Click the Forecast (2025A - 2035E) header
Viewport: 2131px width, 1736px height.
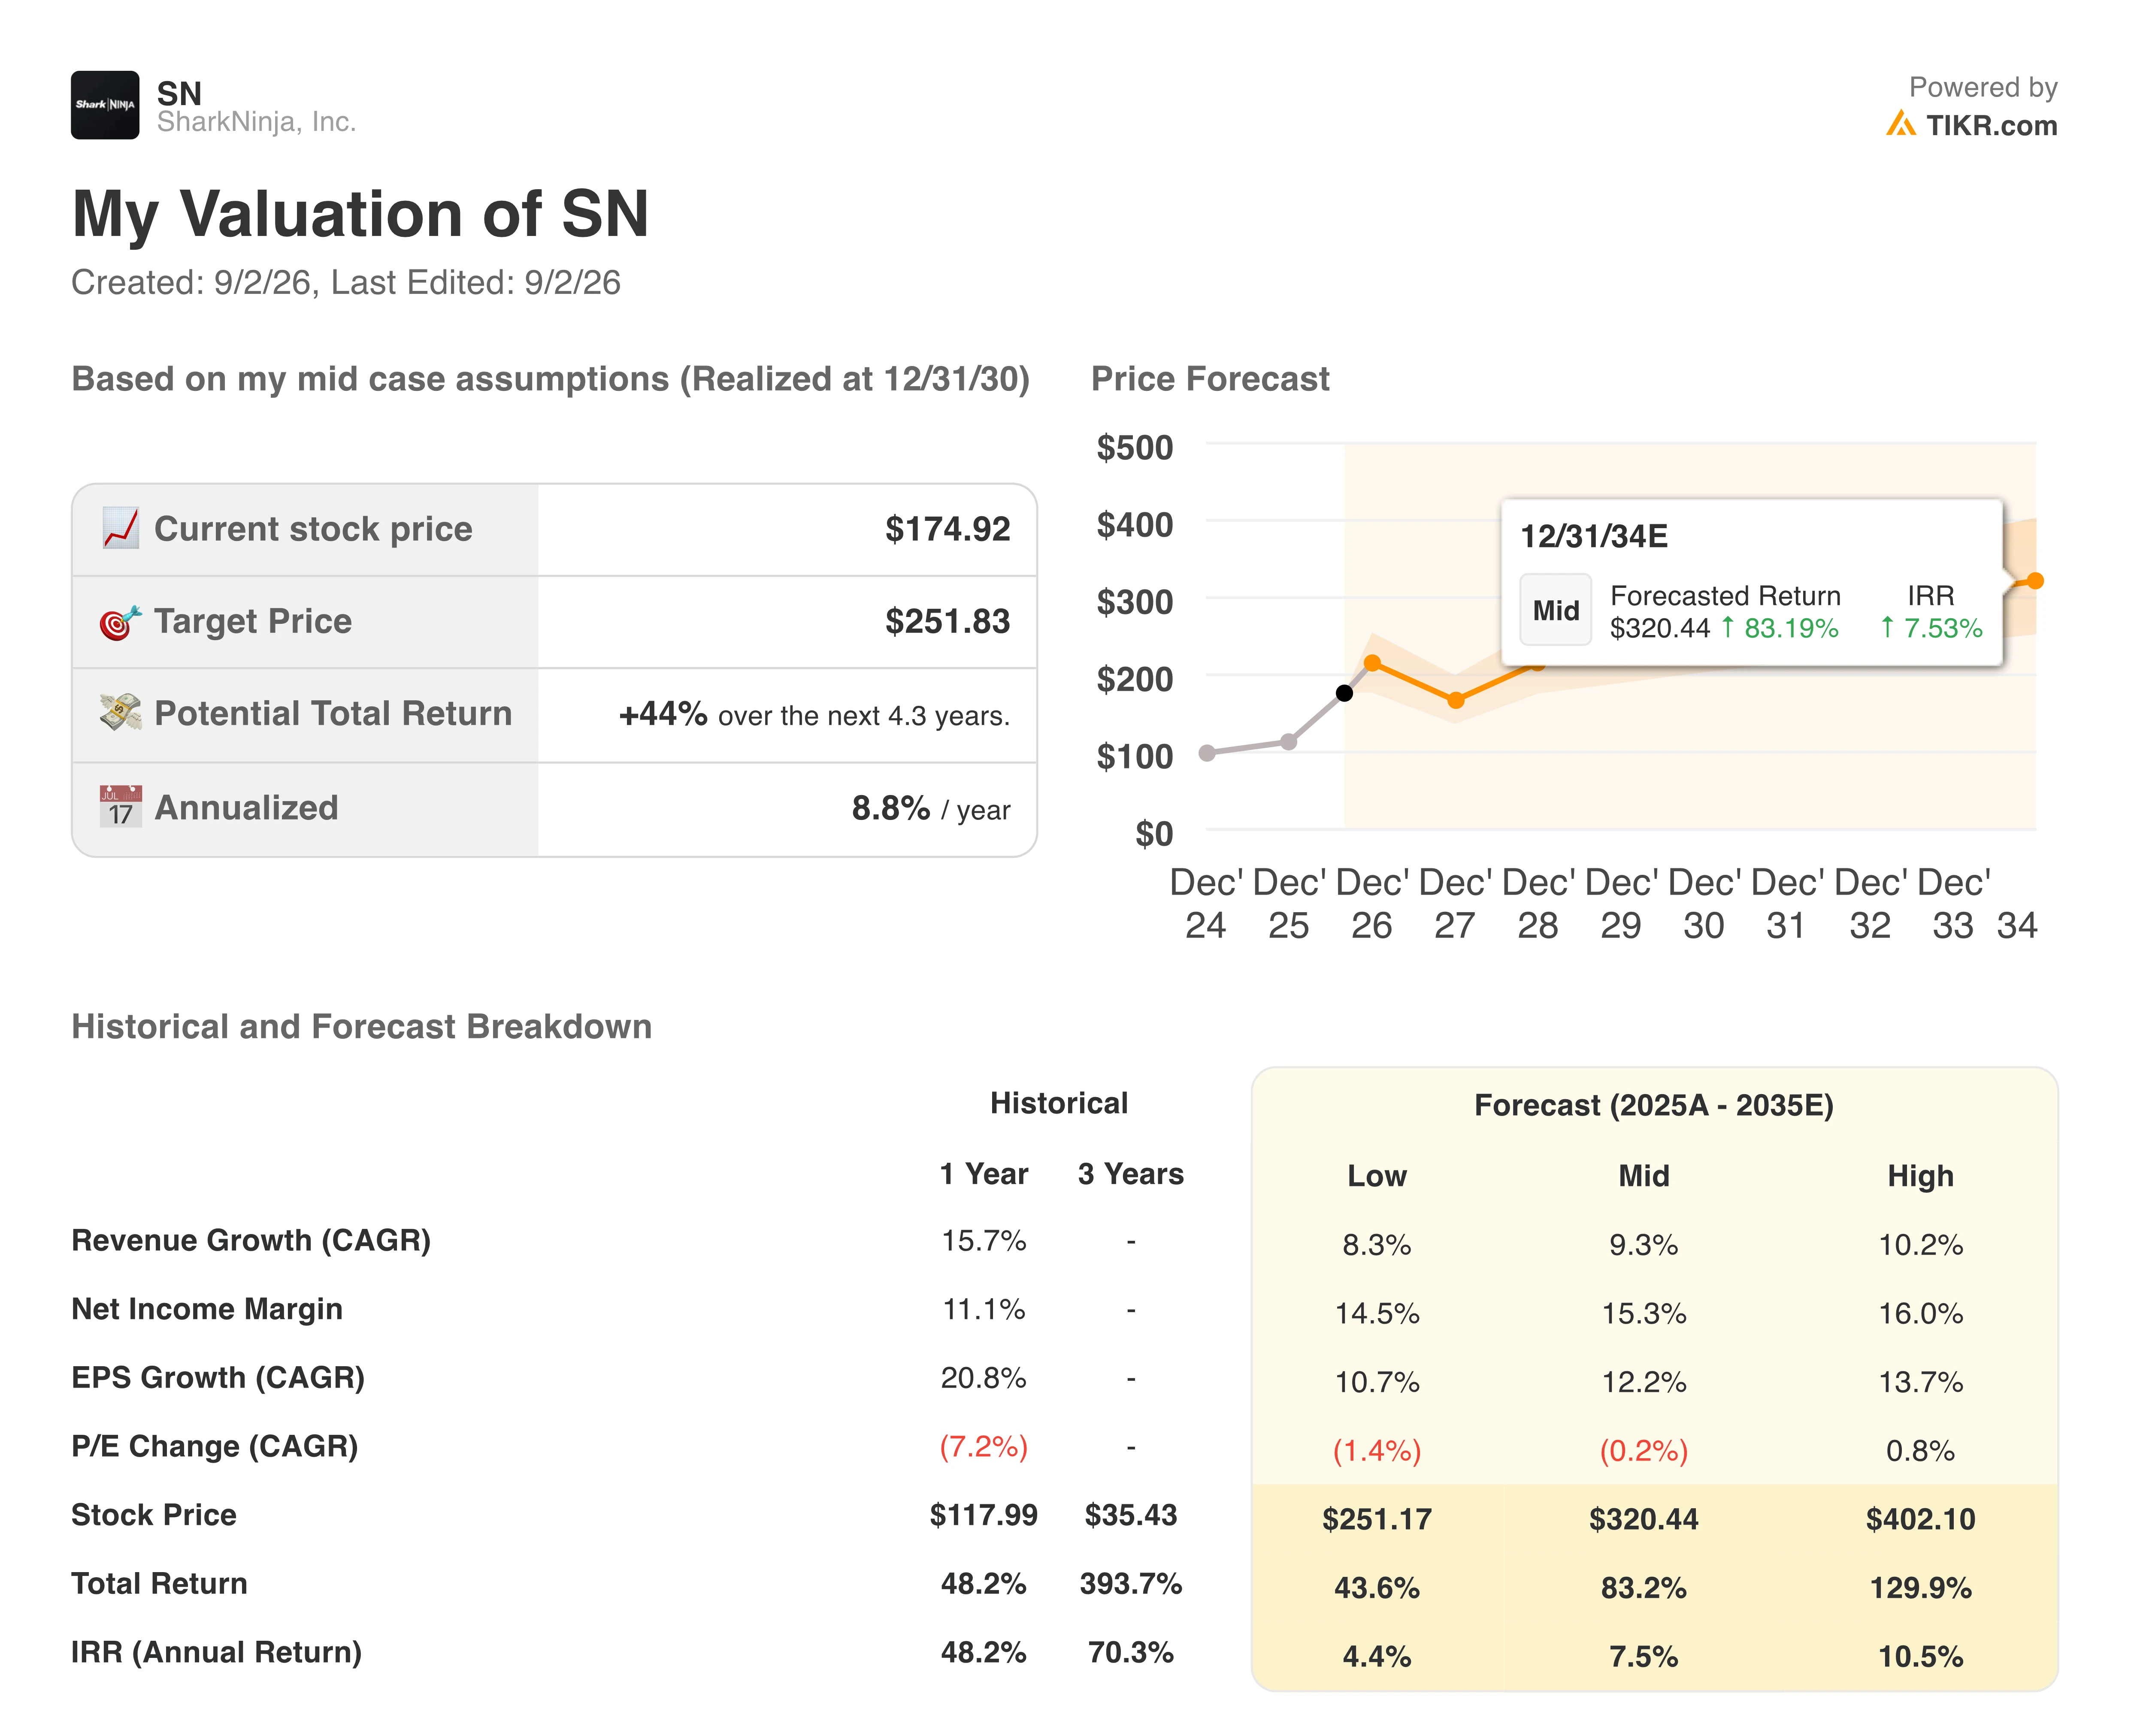point(1654,1106)
